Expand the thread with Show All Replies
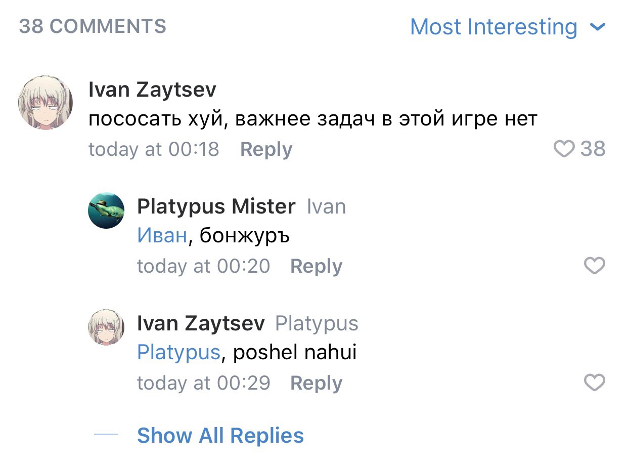Viewport: 628px width, 464px height. [220, 436]
